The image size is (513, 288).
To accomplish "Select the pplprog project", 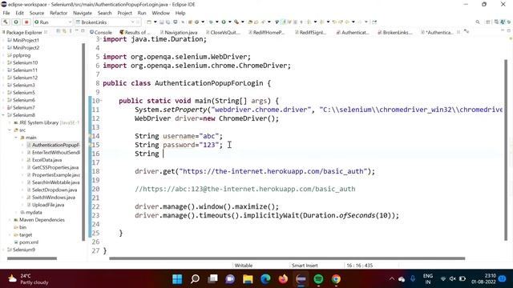I will point(22,55).
